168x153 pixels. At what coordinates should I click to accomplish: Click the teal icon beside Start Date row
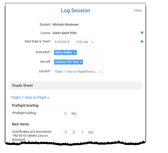click(x=142, y=42)
